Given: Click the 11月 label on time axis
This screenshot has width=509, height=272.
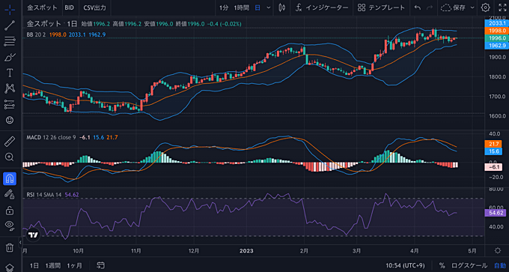Looking at the screenshot, I should point(136,250).
